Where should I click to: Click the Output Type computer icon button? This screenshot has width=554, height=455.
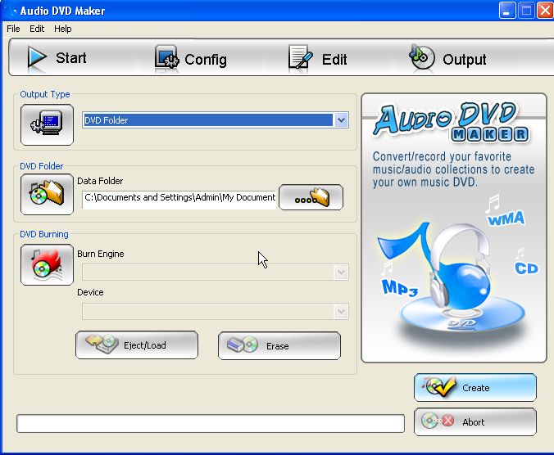coord(47,124)
